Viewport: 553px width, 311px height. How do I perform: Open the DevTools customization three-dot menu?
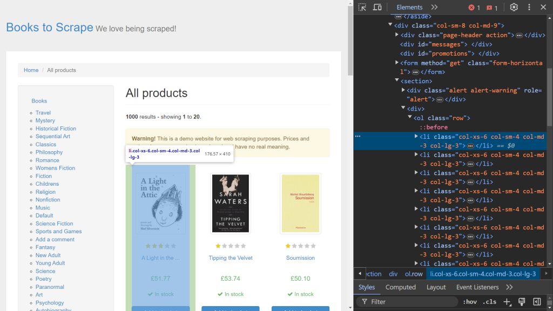click(529, 7)
